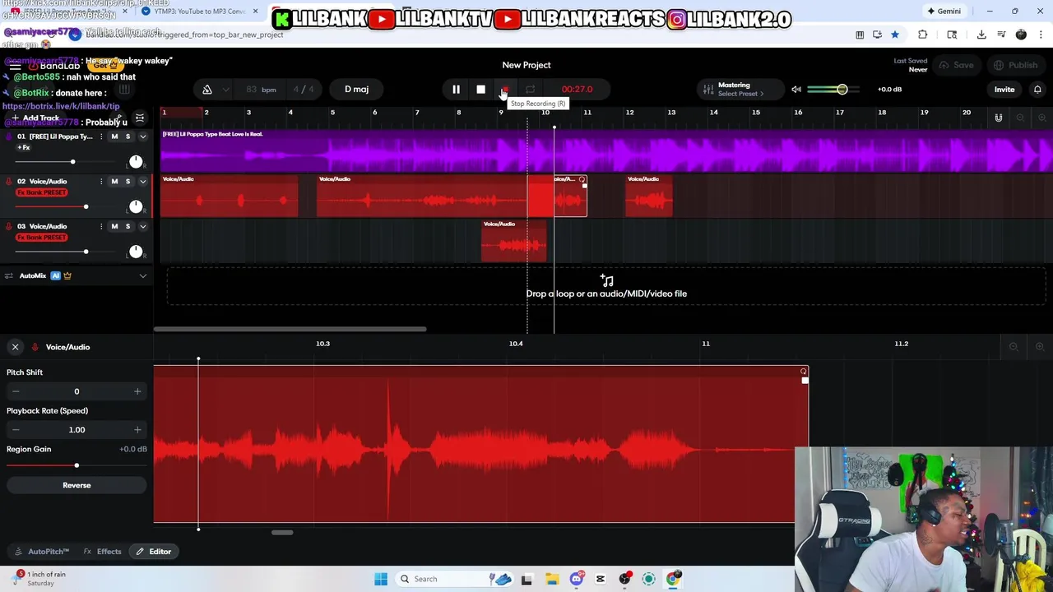Adjust the master volume slider knob
Viewport: 1053px width, 592px height.
pyautogui.click(x=842, y=90)
